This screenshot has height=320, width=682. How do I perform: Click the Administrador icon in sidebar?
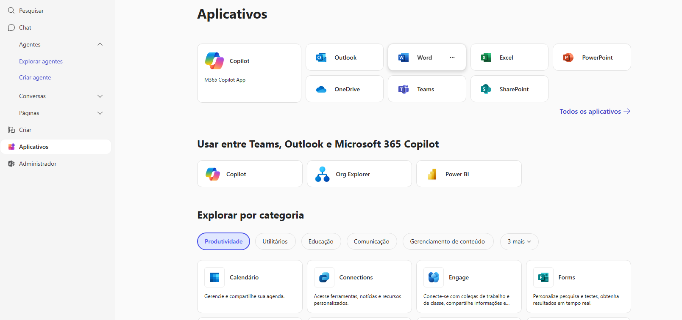click(11, 164)
